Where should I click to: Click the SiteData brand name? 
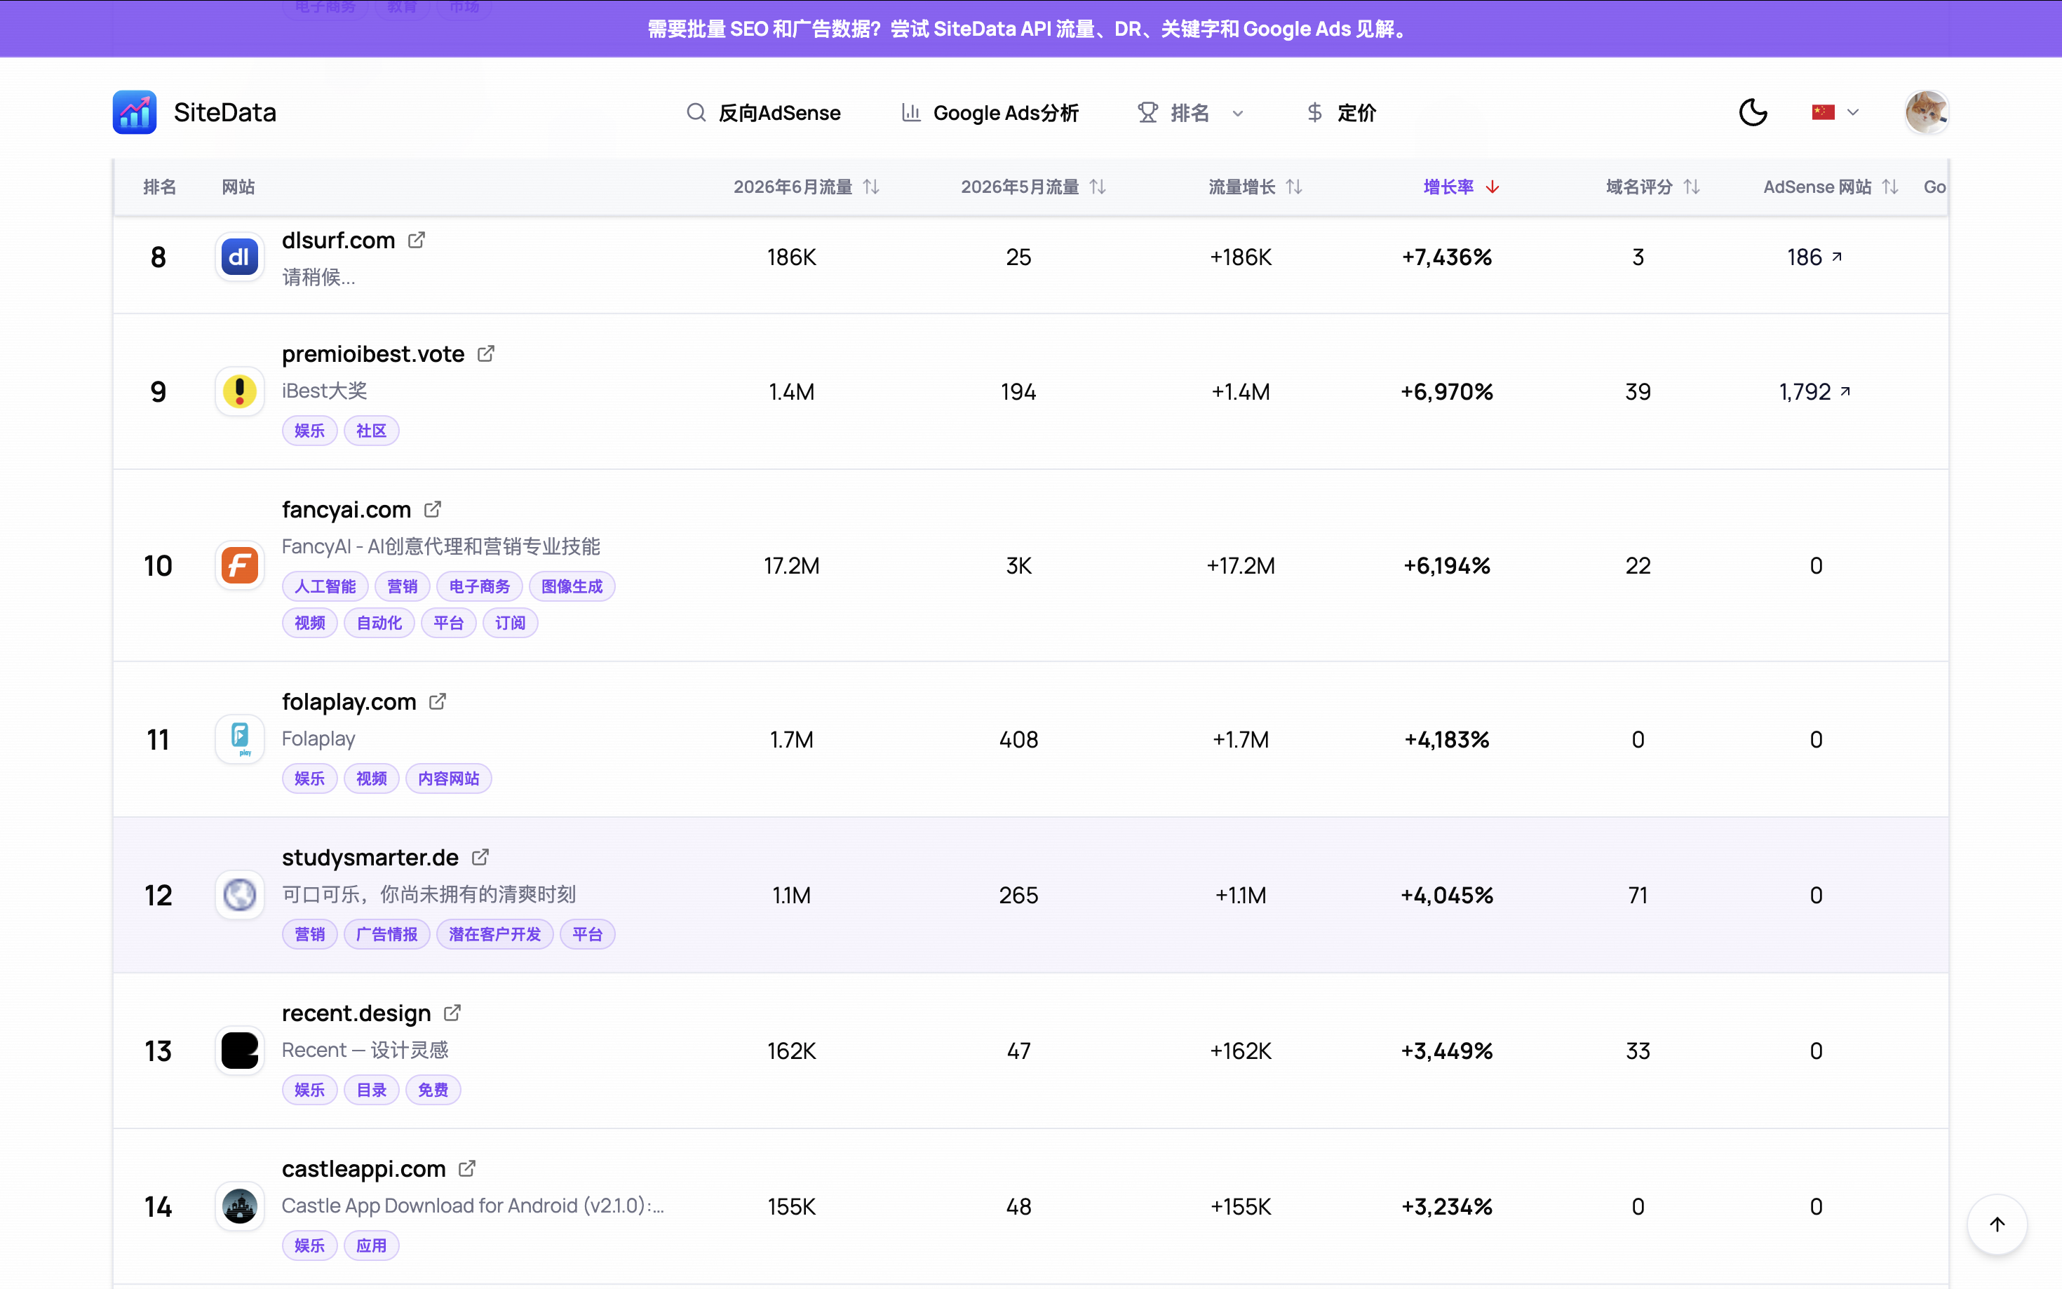225,112
